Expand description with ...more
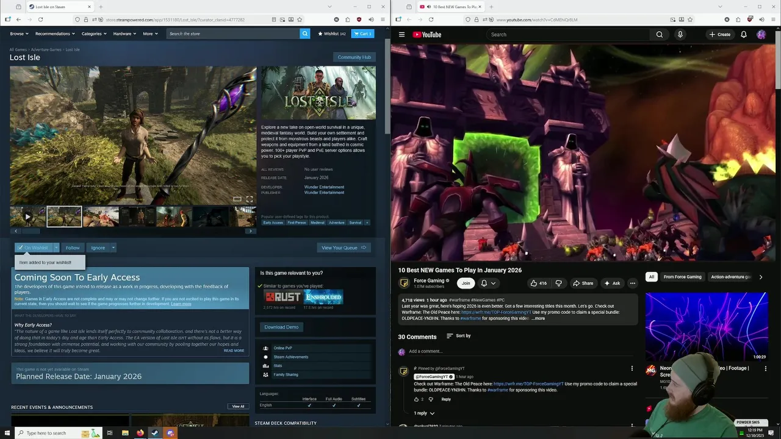The width and height of the screenshot is (781, 439). pos(538,318)
